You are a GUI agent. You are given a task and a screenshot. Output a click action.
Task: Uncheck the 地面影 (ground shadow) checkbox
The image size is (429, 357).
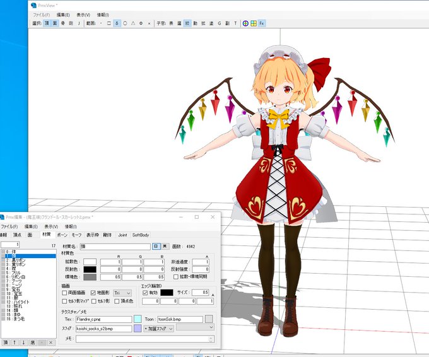click(93, 293)
